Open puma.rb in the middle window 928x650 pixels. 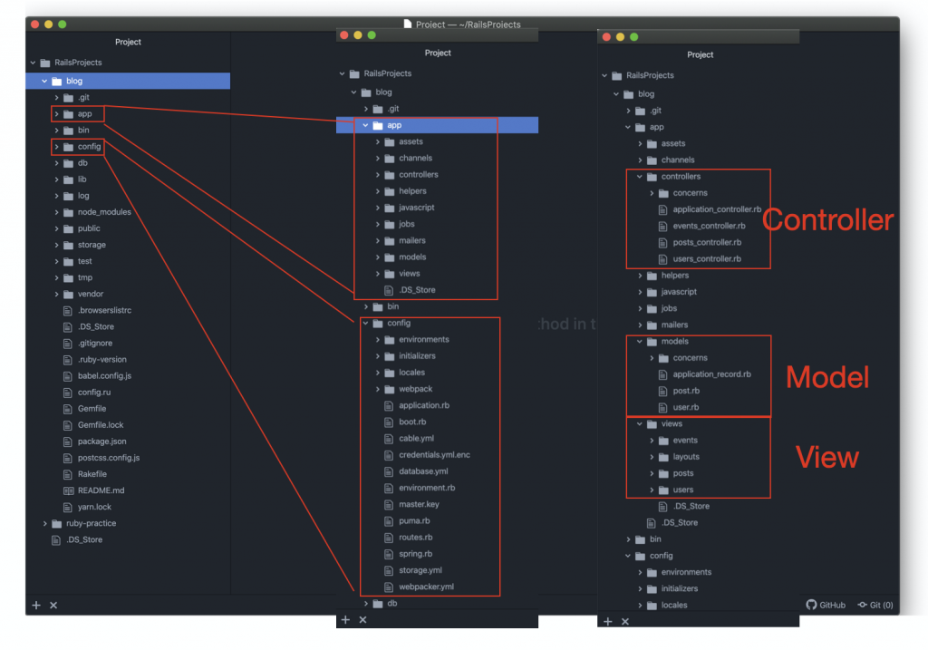[x=414, y=521]
